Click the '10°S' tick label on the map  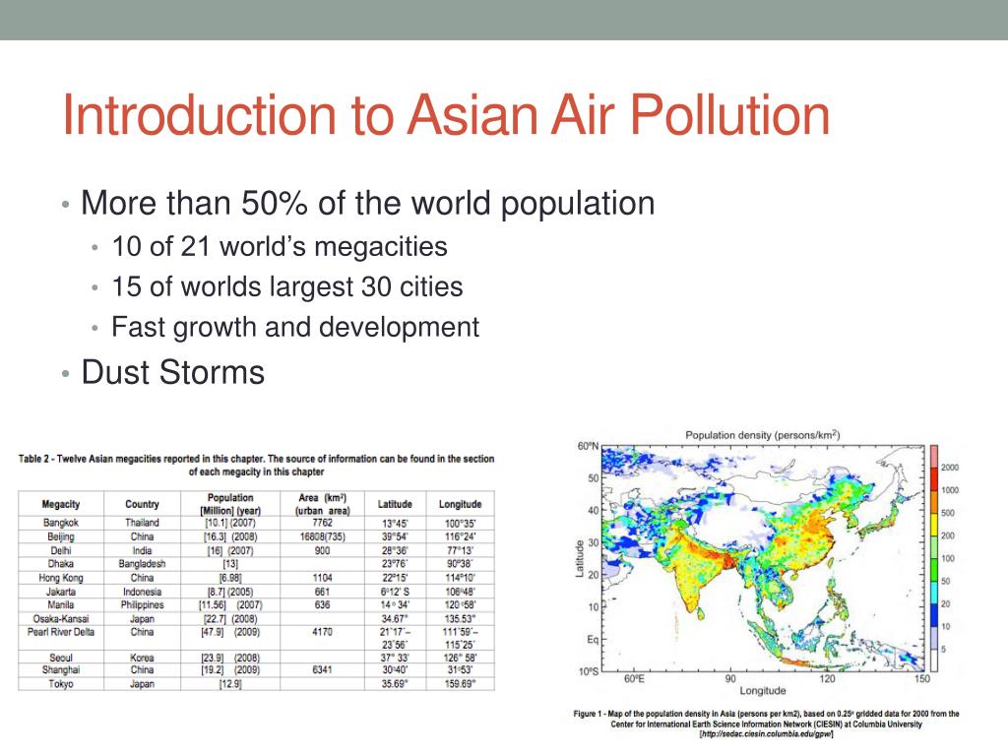pos(588,671)
